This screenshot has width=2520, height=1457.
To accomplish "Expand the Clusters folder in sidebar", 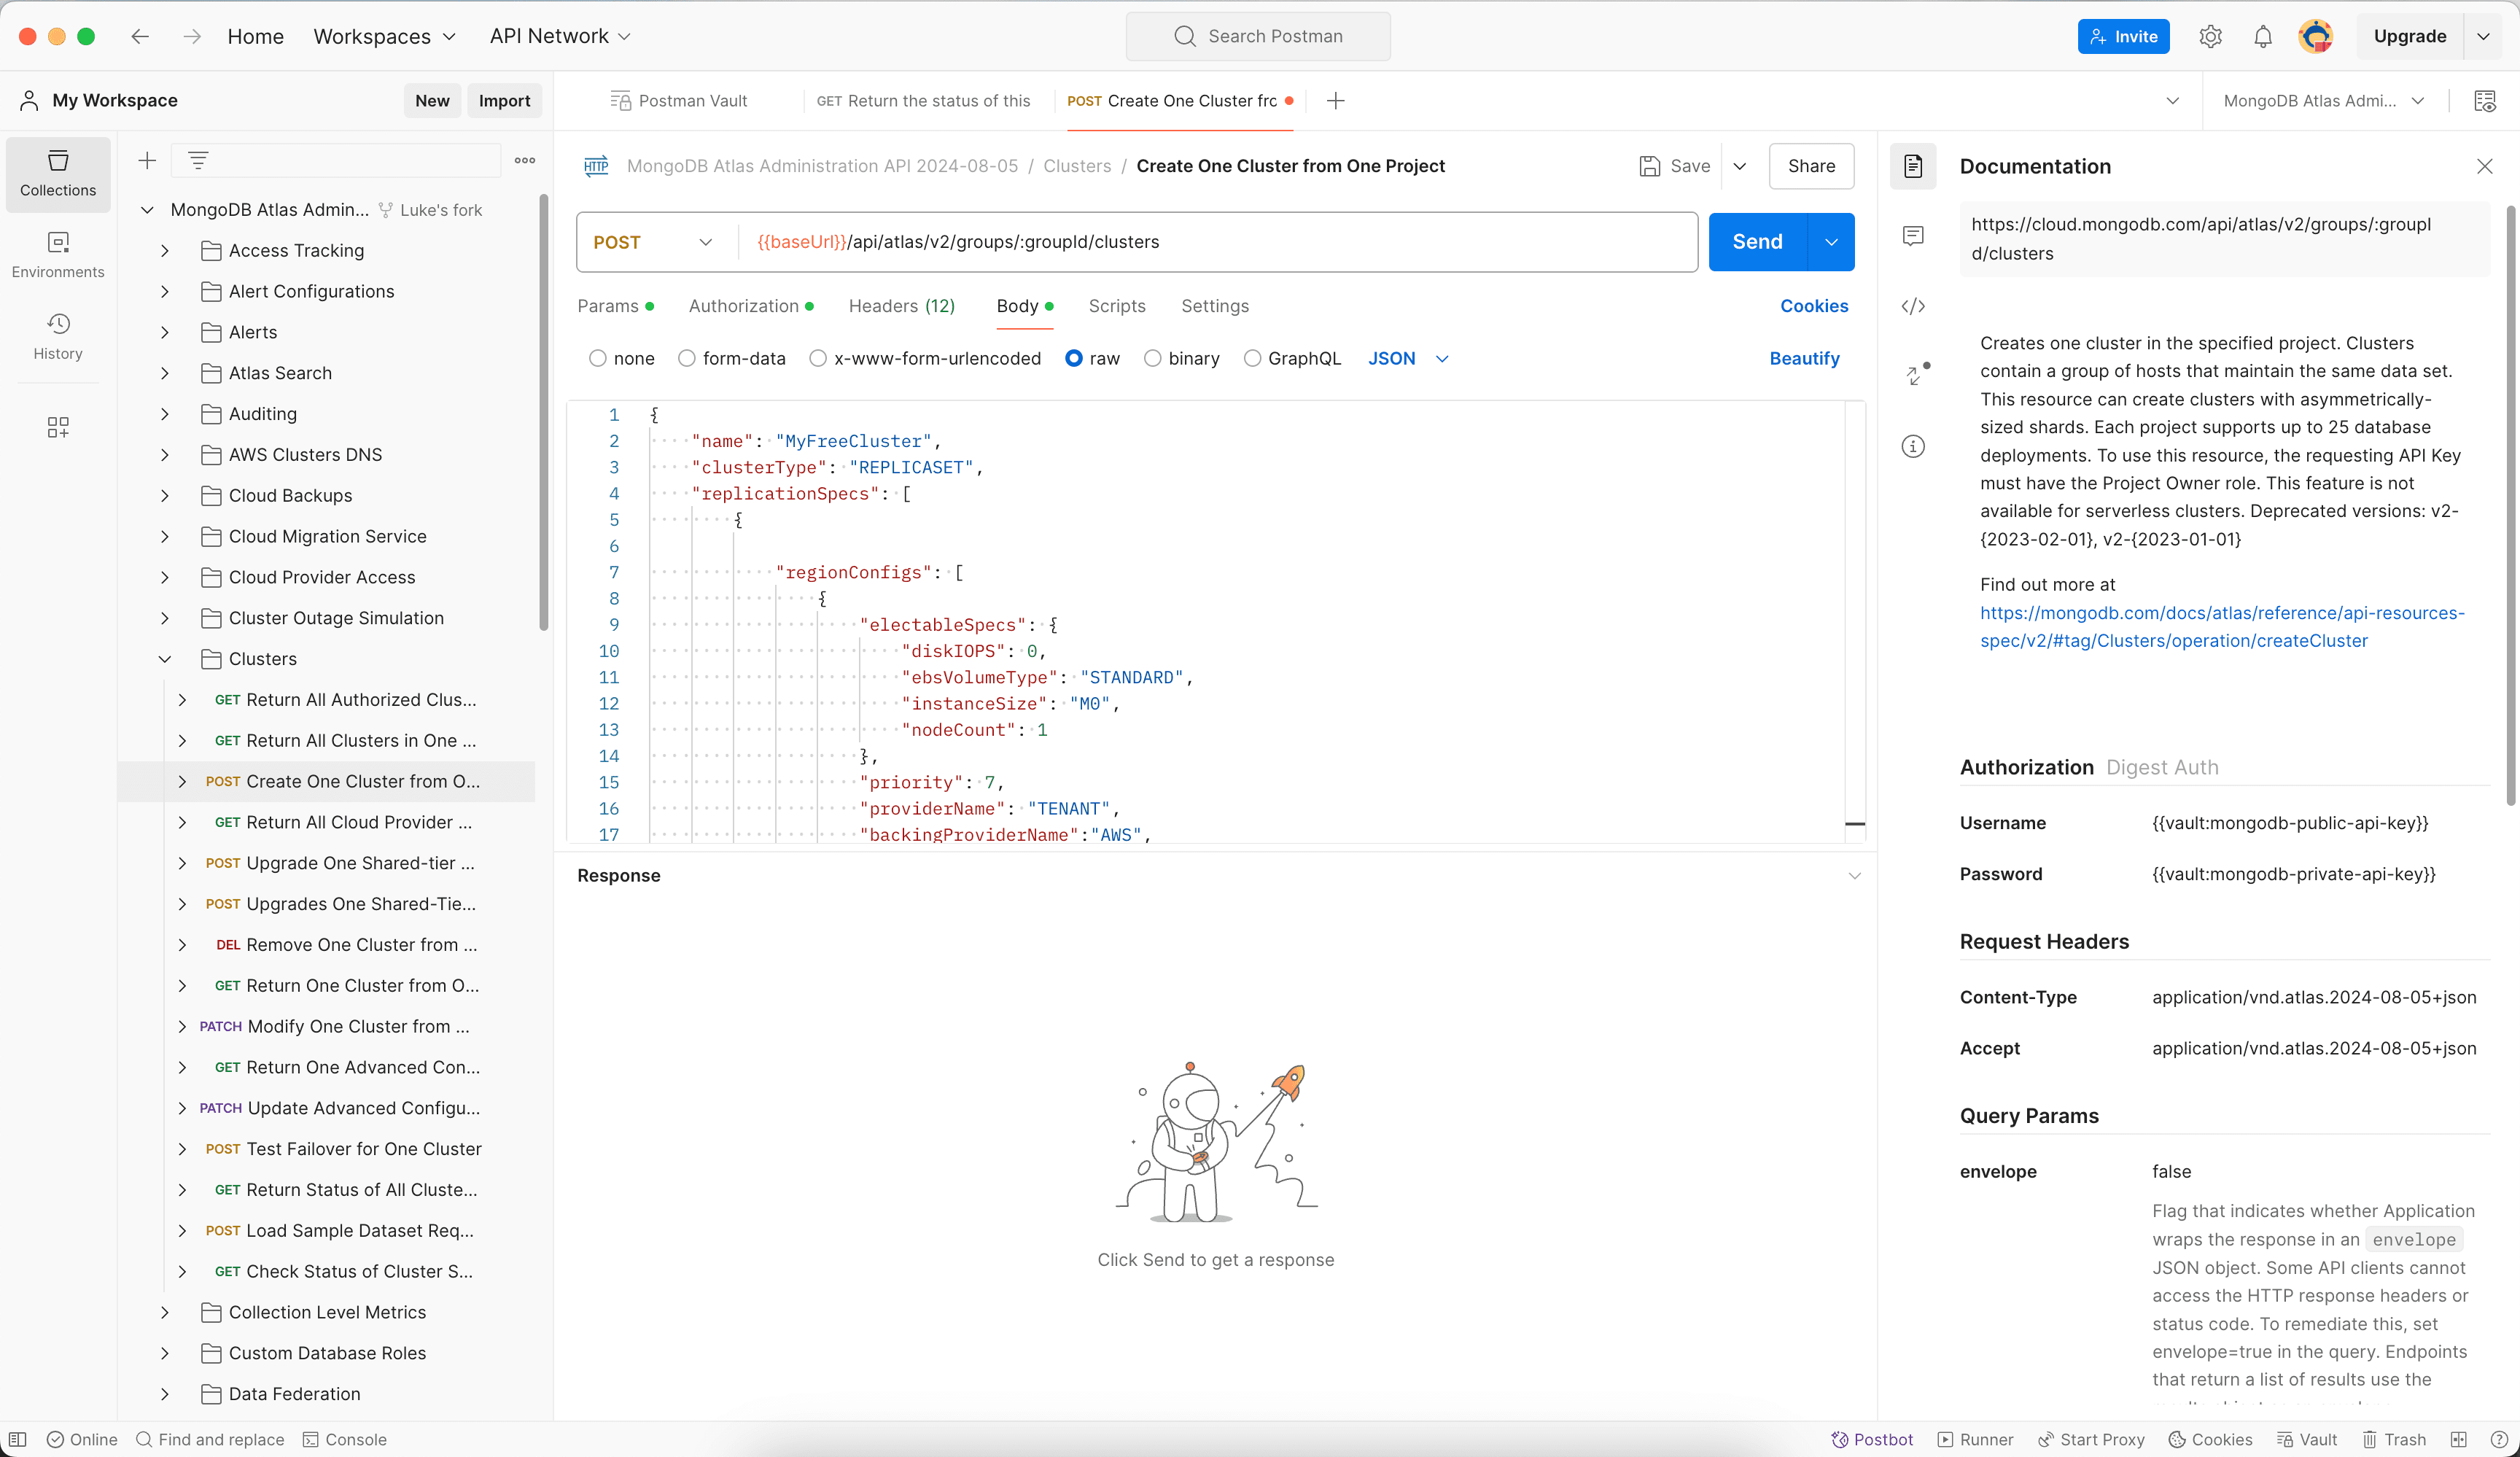I will pos(163,657).
